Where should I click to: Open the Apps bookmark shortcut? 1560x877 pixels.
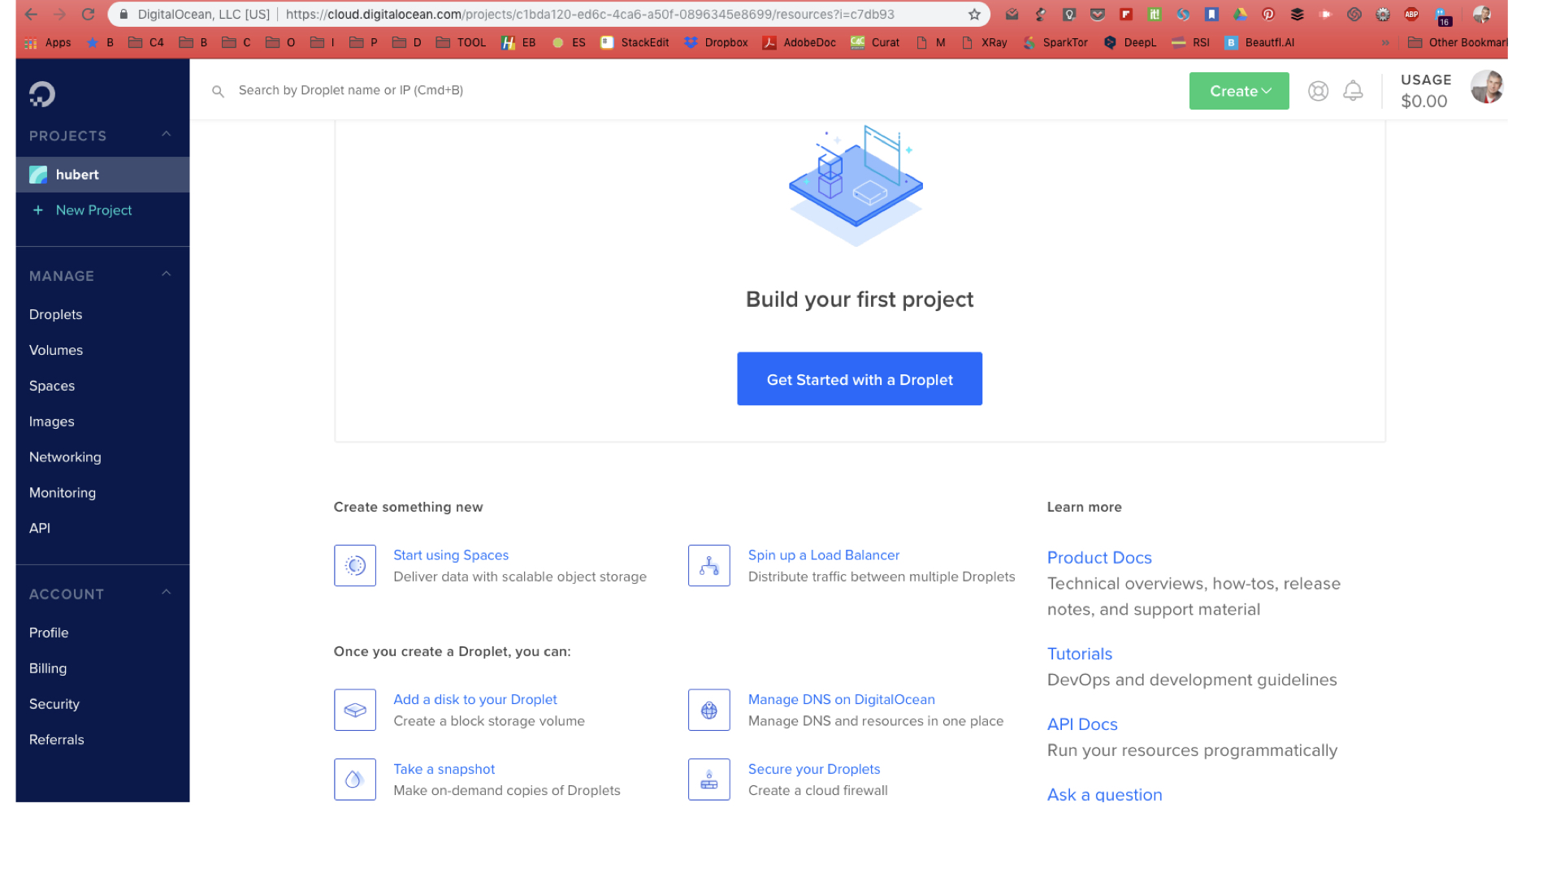48,42
